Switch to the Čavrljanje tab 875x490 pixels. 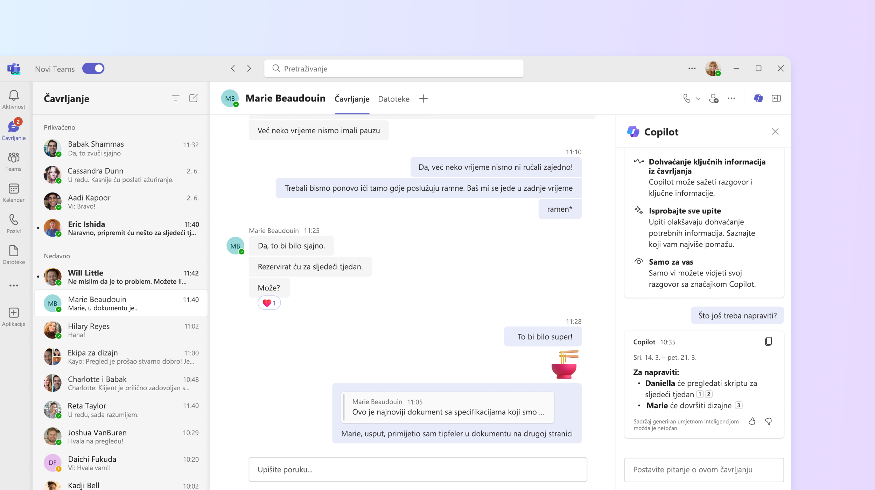(x=352, y=99)
